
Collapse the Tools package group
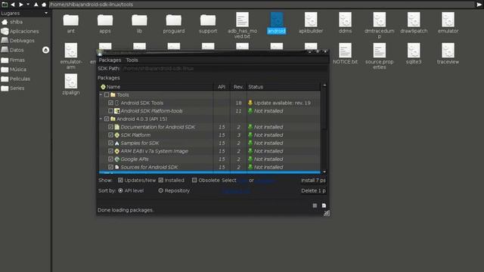101,94
